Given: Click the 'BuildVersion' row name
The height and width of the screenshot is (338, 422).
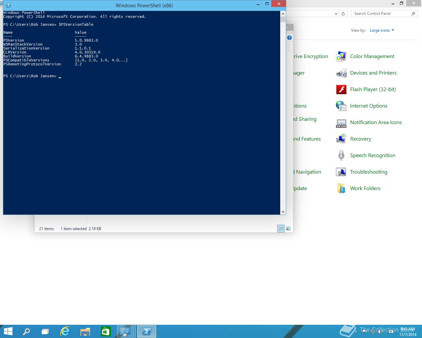Looking at the screenshot, I should tap(17, 56).
